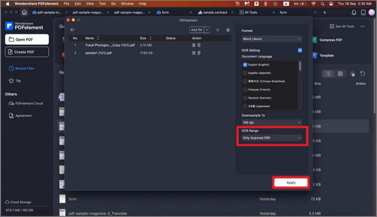Image resolution: width=377 pixels, height=217 pixels.
Task: Open the File menu
Action: 66,4
